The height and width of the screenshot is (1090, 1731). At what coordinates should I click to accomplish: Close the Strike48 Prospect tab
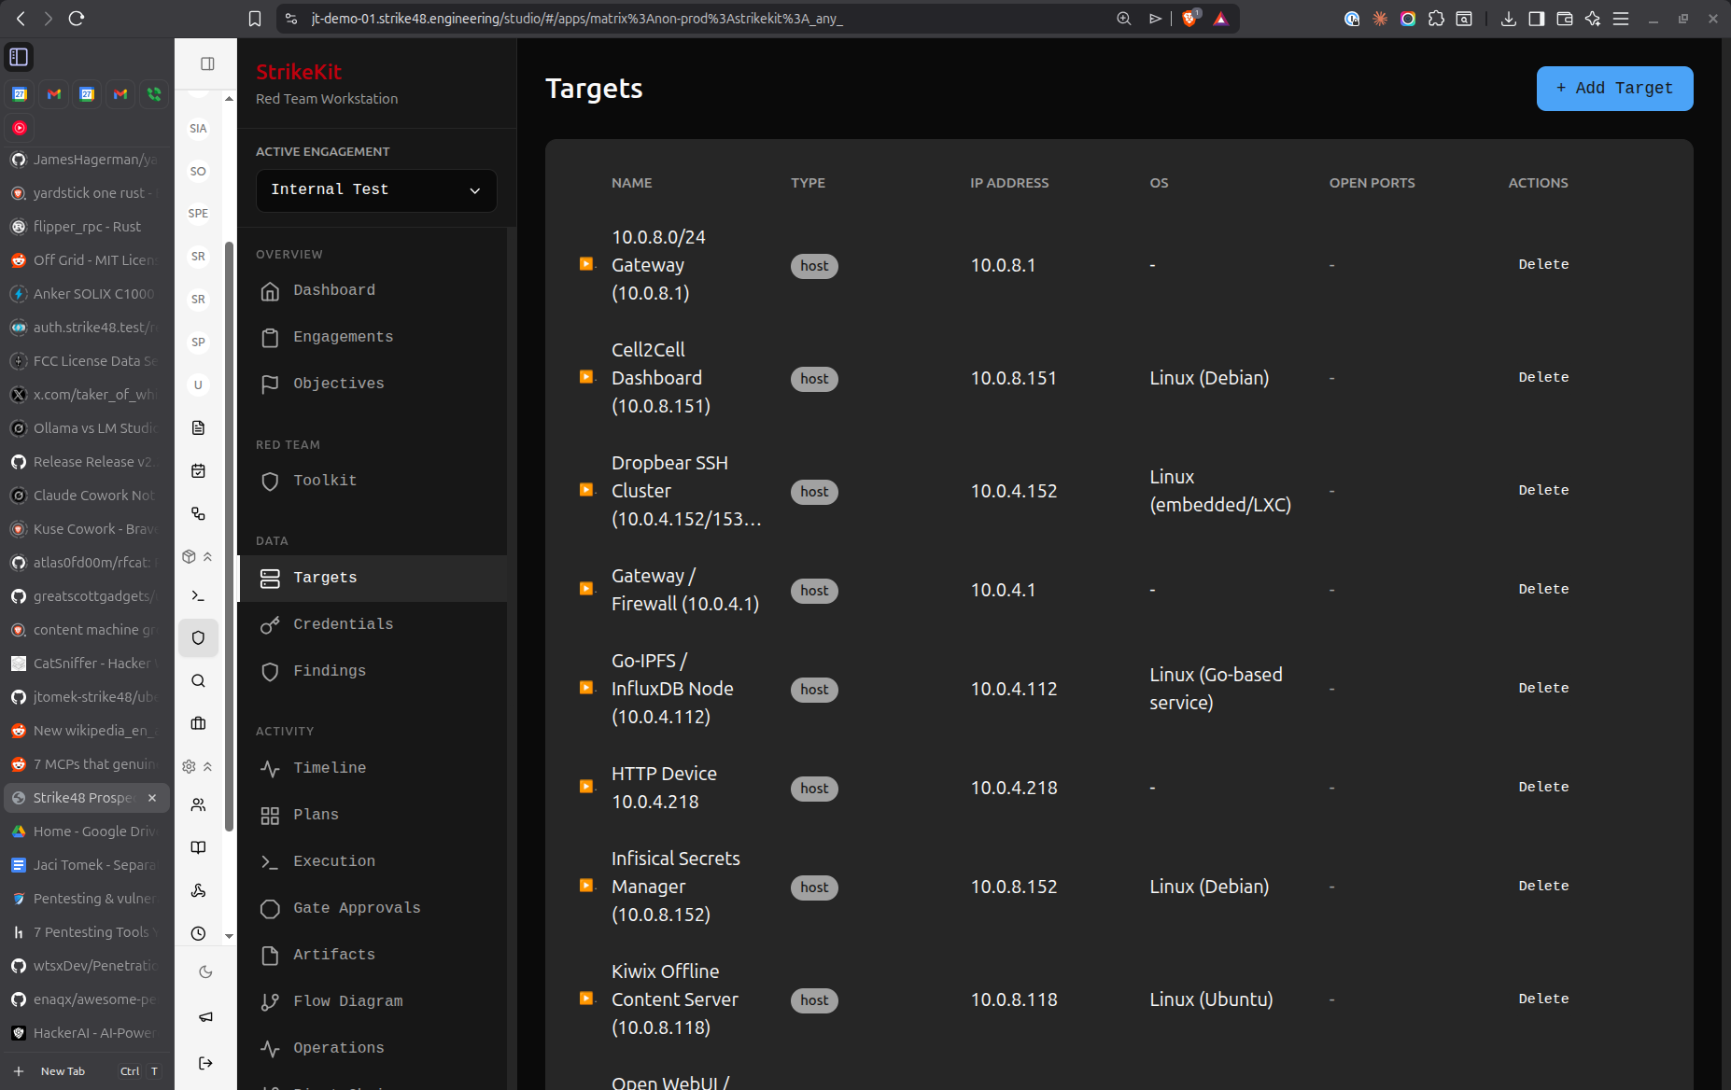152,798
